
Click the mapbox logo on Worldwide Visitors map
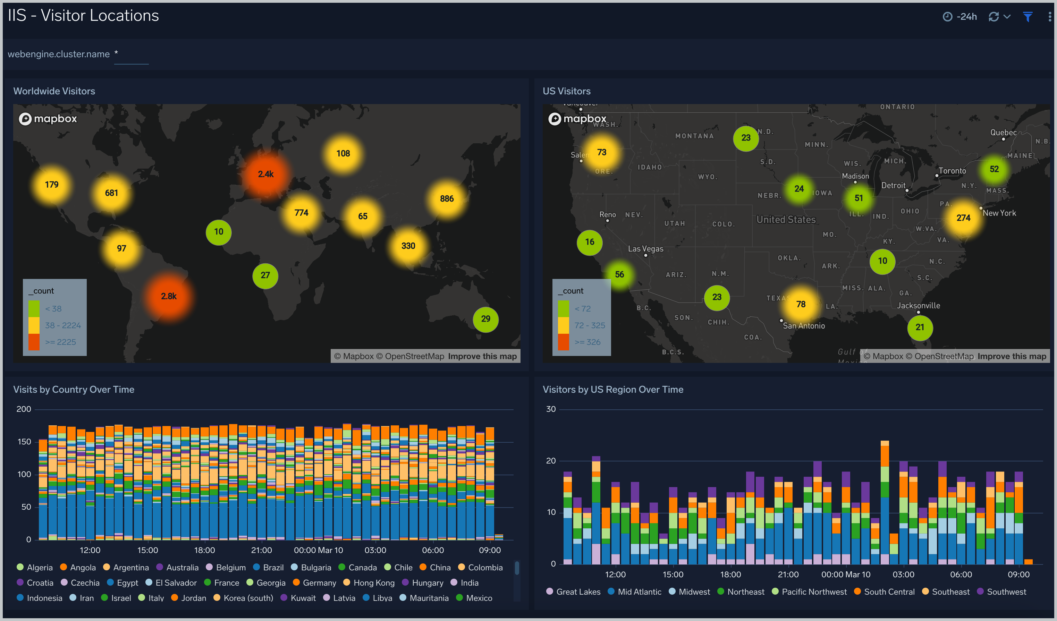[48, 119]
